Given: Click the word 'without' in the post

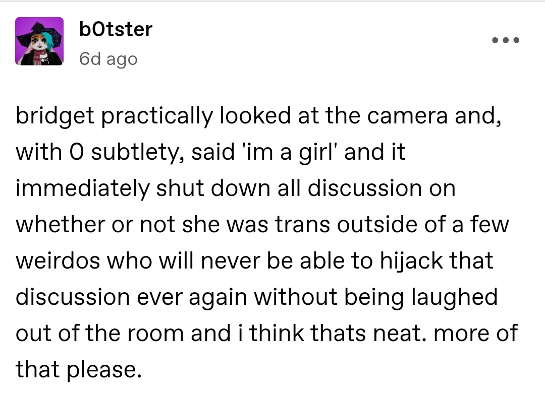Looking at the screenshot, I should point(295,297).
